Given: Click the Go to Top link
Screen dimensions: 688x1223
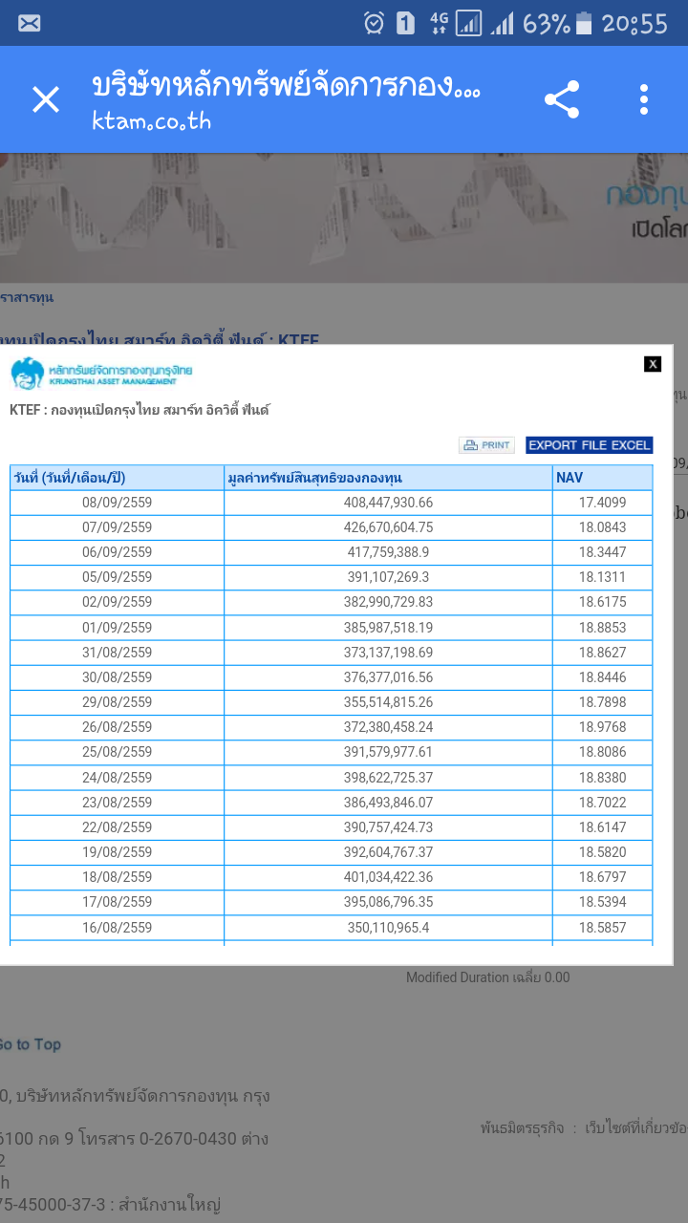Looking at the screenshot, I should point(31,1044).
